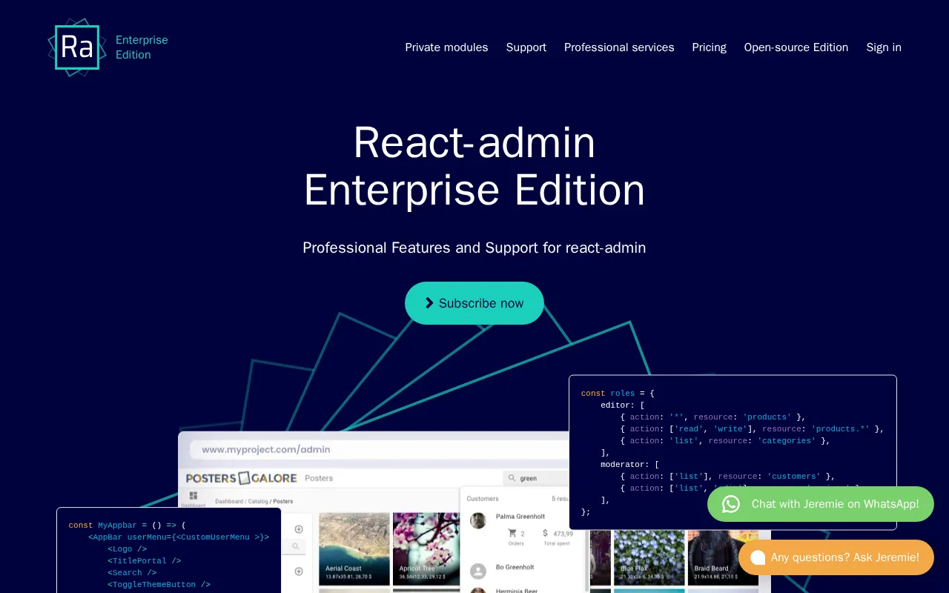Click the Ra Enterprise Edition logo
Image resolution: width=949 pixels, height=593 pixels.
(108, 47)
